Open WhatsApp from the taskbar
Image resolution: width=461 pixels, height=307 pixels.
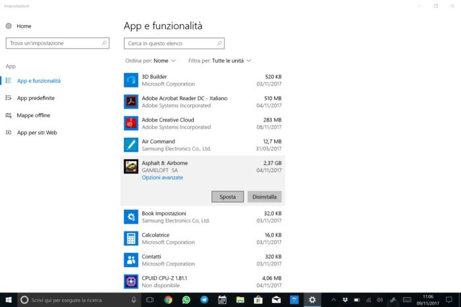point(186,300)
